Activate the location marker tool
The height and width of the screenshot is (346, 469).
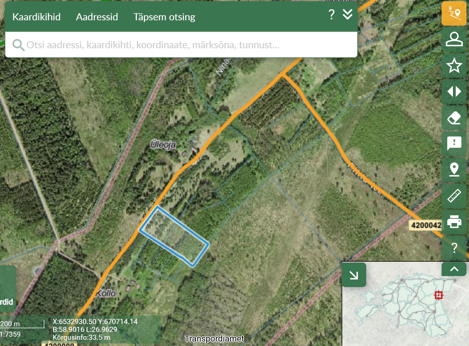[454, 170]
